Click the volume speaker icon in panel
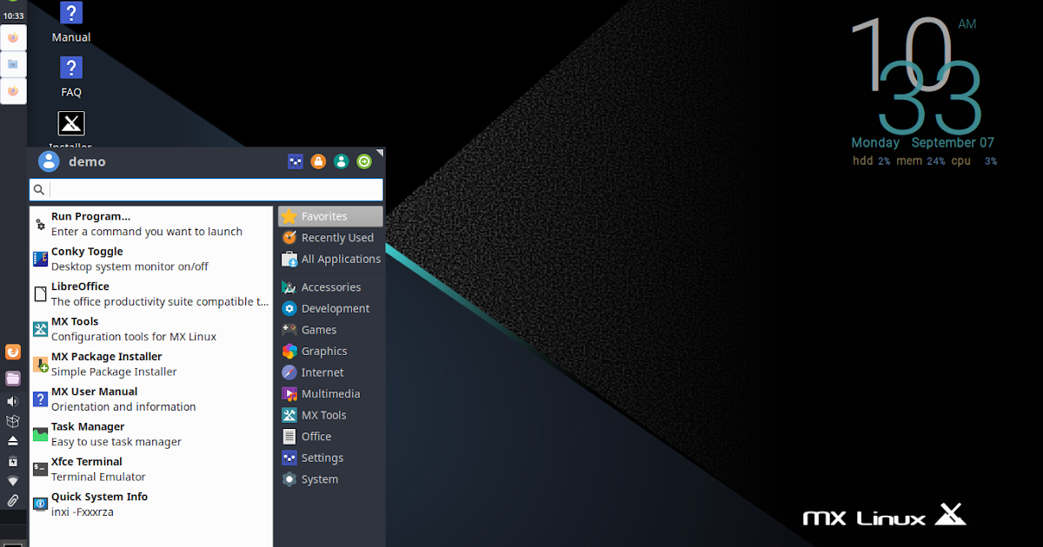The image size is (1043, 547). coord(13,401)
